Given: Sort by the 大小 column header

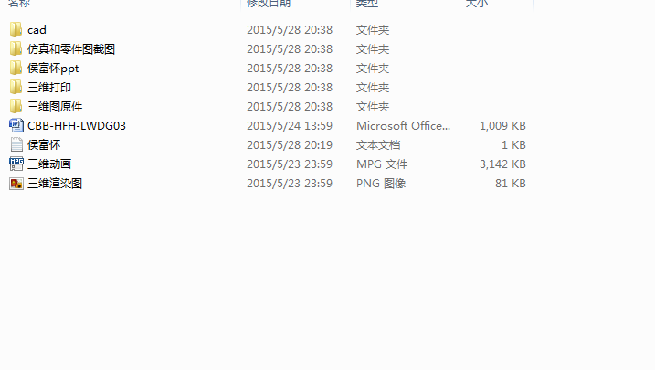Looking at the screenshot, I should point(477,4).
